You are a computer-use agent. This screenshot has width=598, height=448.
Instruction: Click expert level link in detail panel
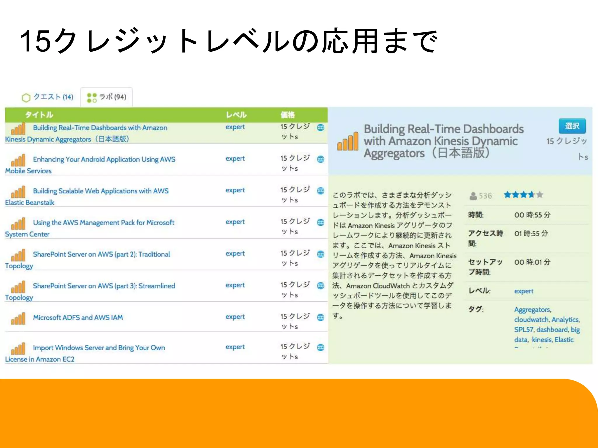pyautogui.click(x=524, y=291)
